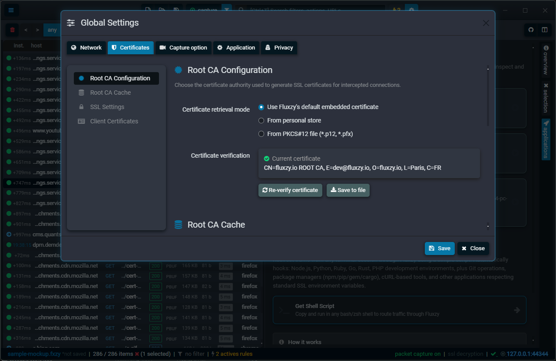Screen dimensions: 556x361
Task: Open the capture filter funnel icon
Action: point(226,10)
